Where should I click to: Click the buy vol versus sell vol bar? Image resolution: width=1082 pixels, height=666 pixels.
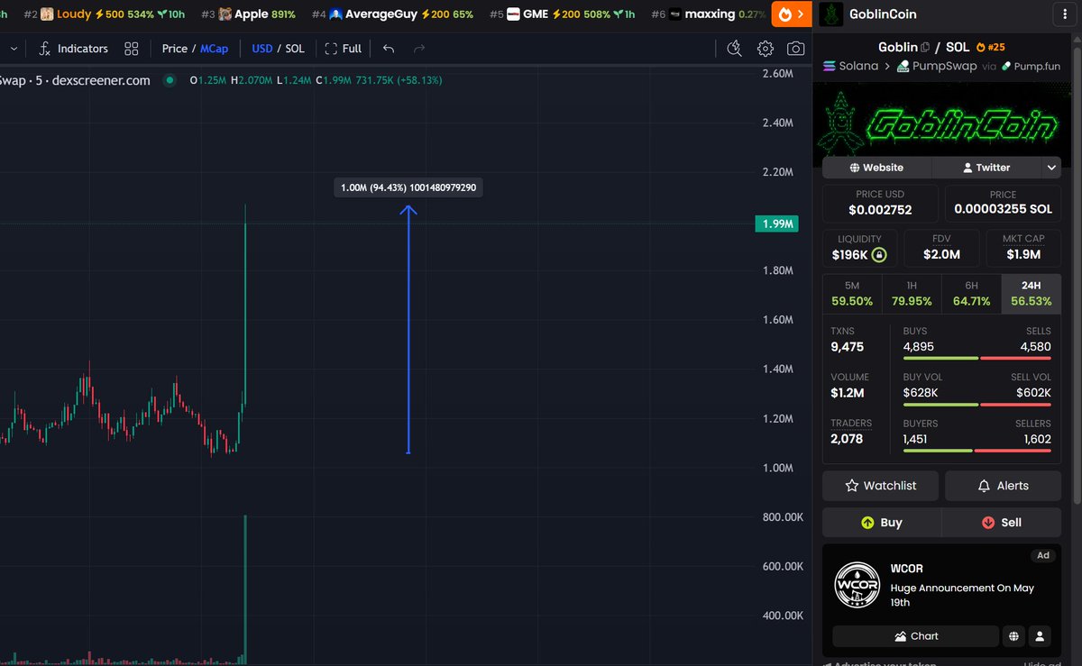tap(977, 405)
